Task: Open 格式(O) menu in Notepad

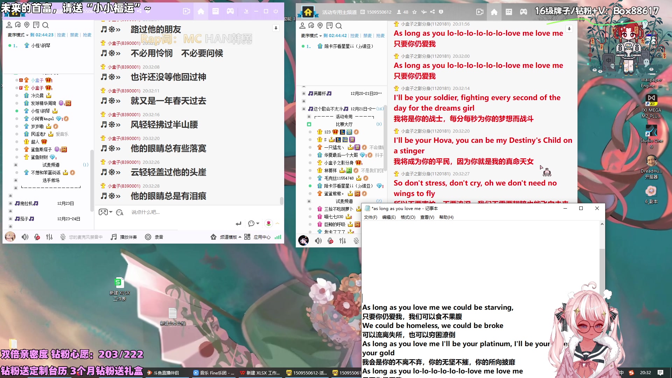Action: (x=408, y=217)
